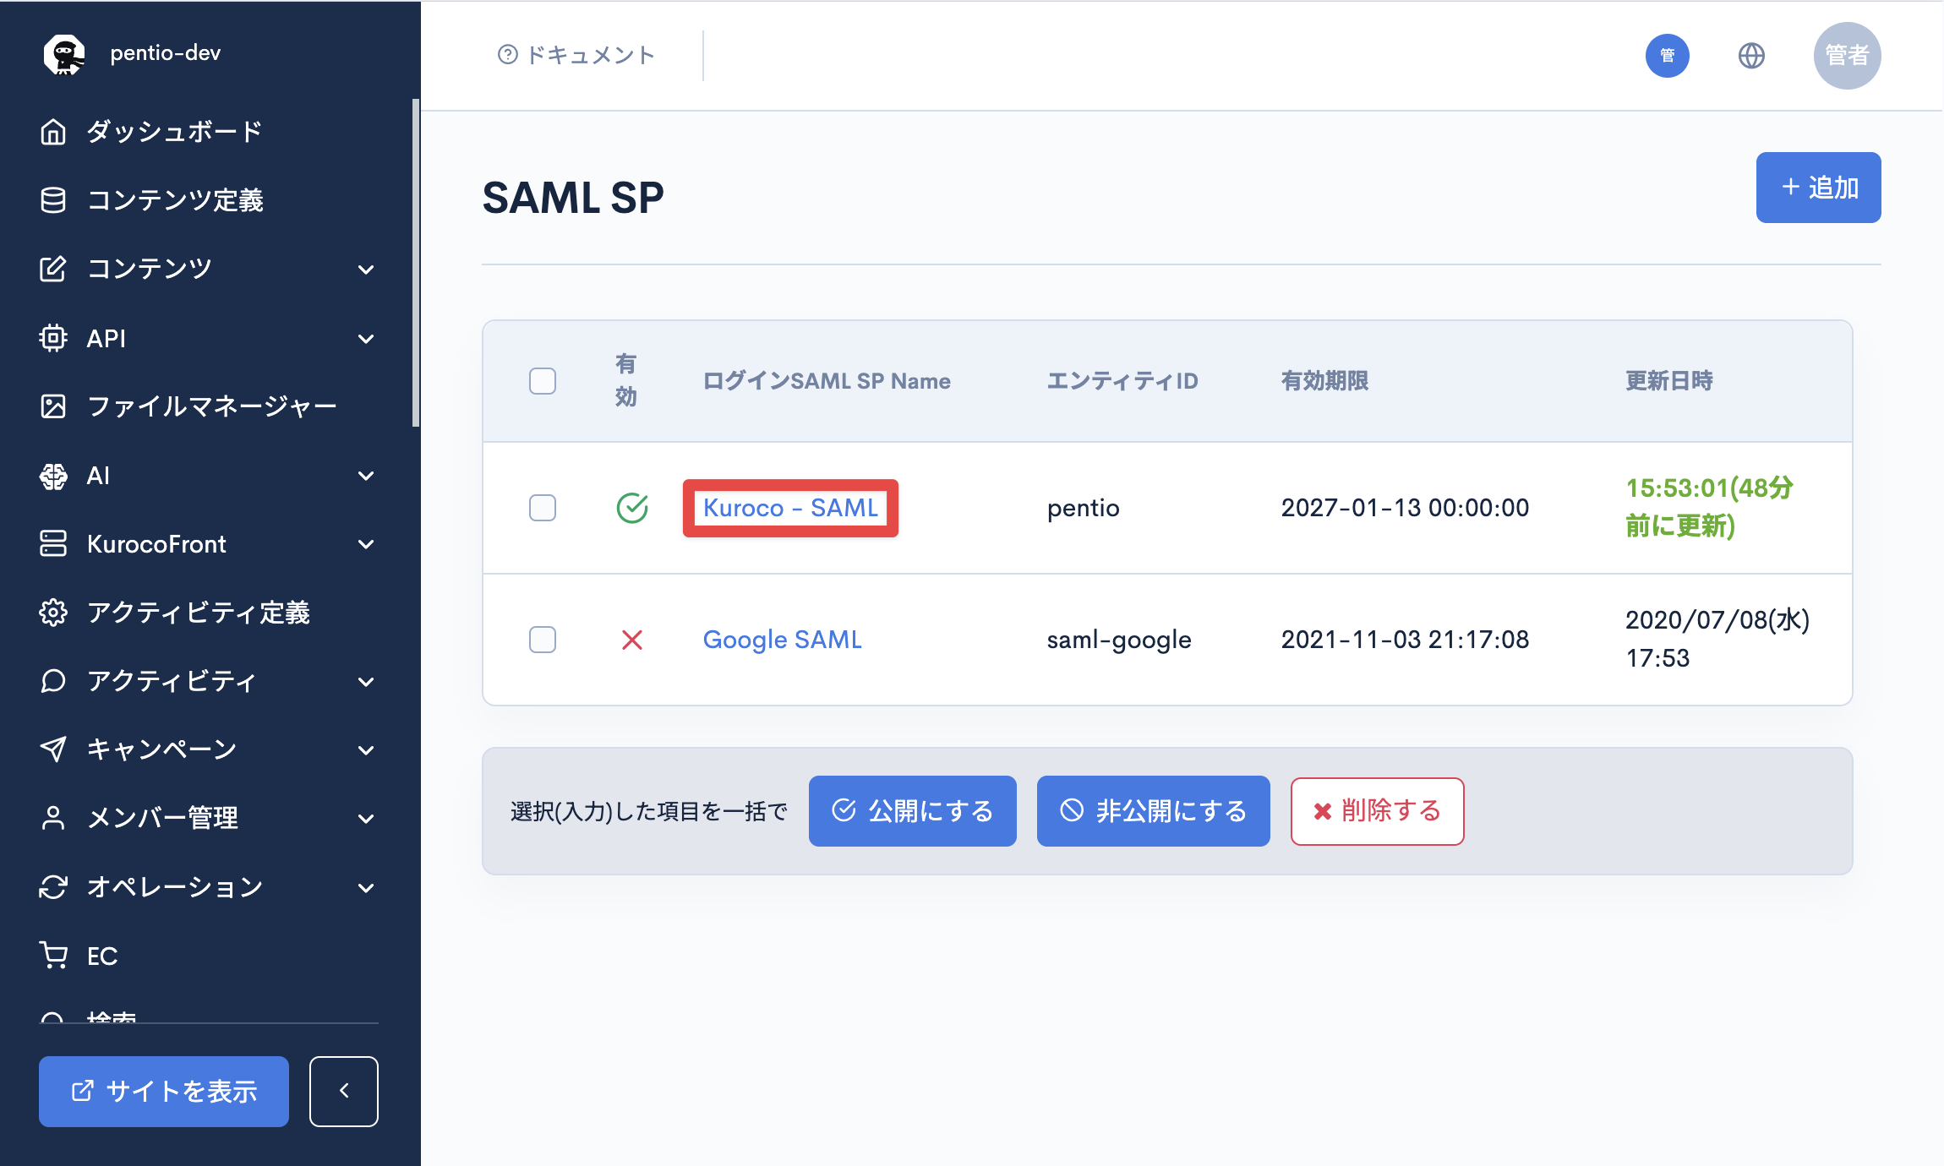Click the AI brain icon

[53, 476]
